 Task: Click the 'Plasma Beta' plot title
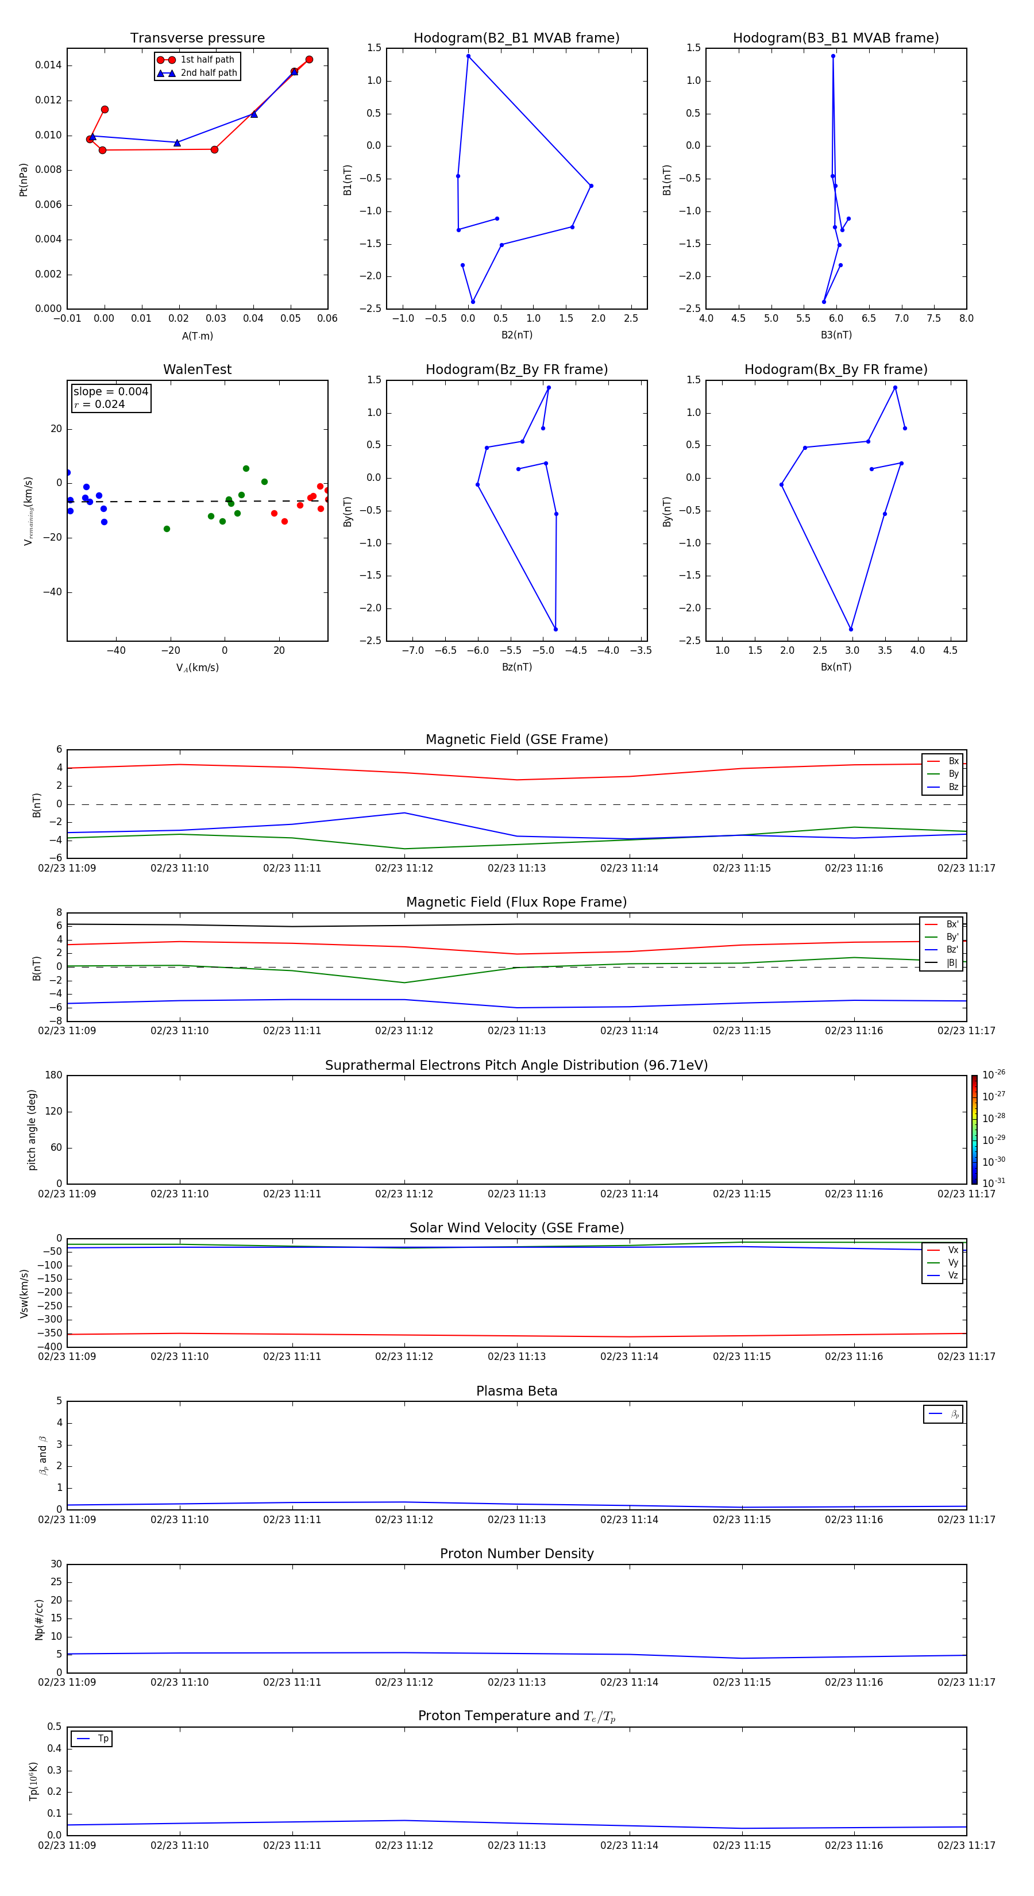click(x=516, y=1391)
